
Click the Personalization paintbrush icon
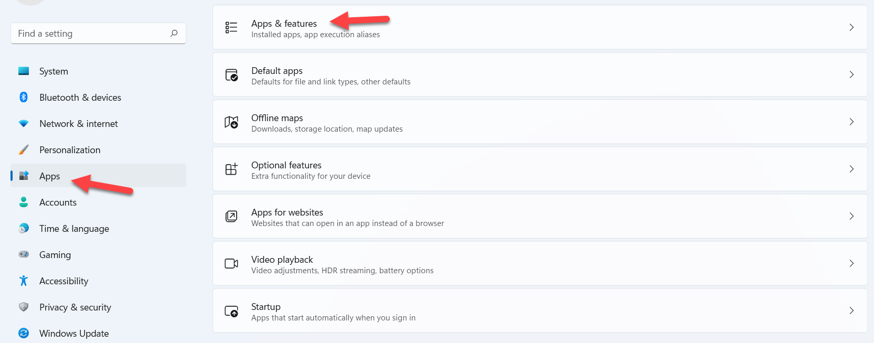coord(24,150)
